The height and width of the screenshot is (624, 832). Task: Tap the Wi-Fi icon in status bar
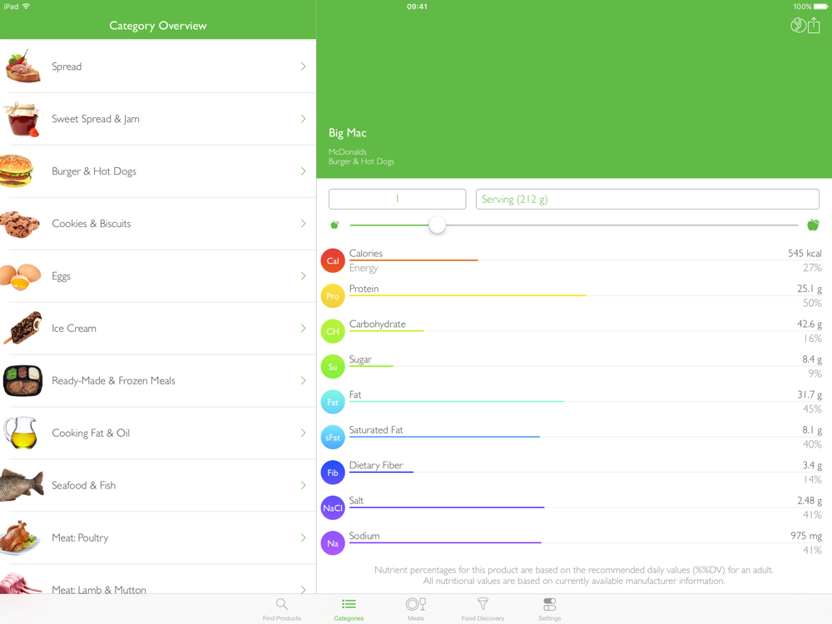click(x=26, y=7)
